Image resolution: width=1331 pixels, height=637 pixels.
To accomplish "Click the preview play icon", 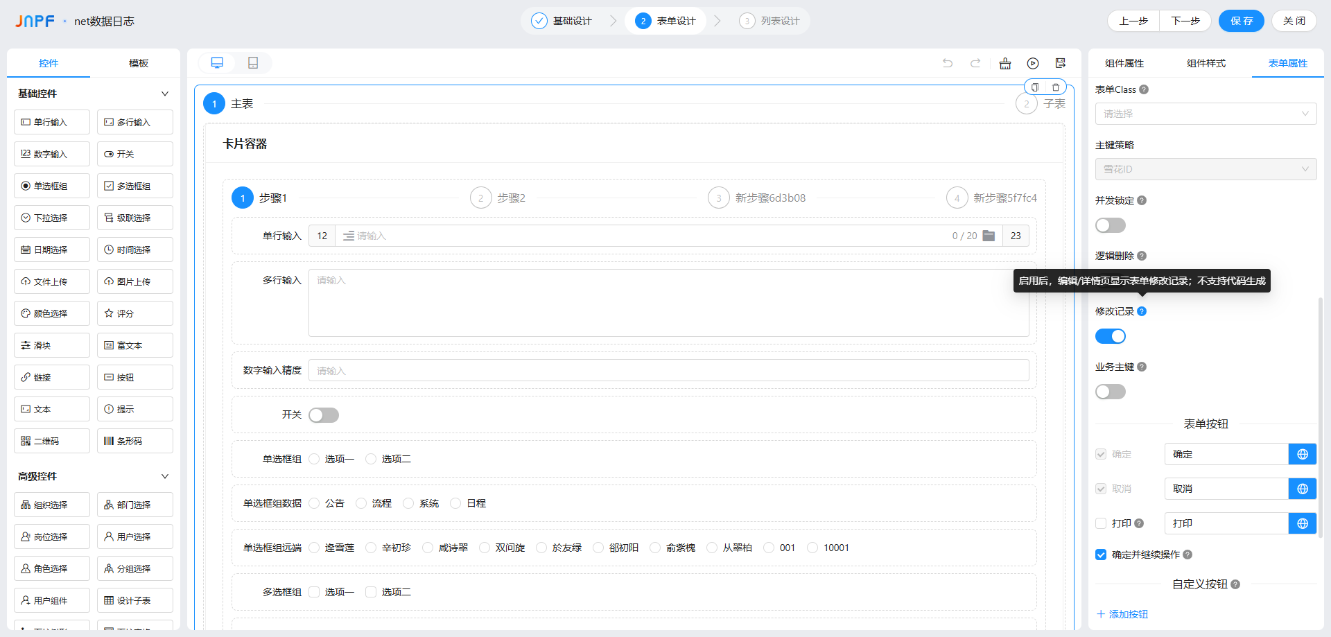I will tap(1033, 64).
